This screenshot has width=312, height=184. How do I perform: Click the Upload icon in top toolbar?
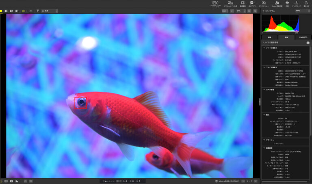(296, 4)
